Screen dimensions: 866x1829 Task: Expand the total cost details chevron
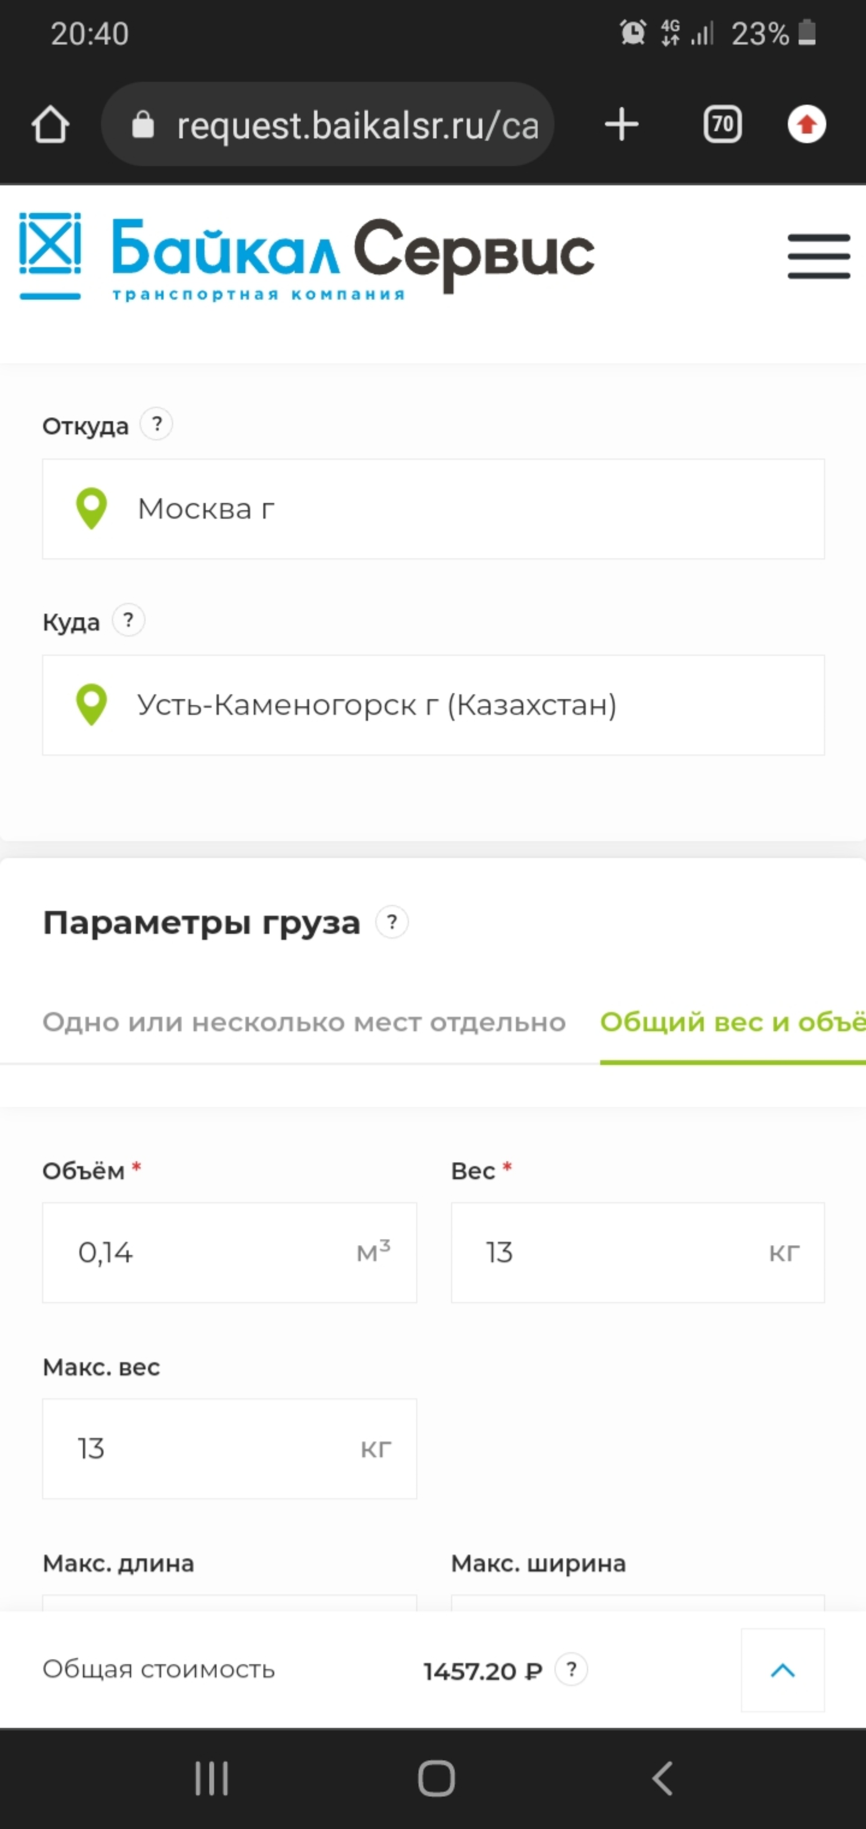(x=782, y=1670)
